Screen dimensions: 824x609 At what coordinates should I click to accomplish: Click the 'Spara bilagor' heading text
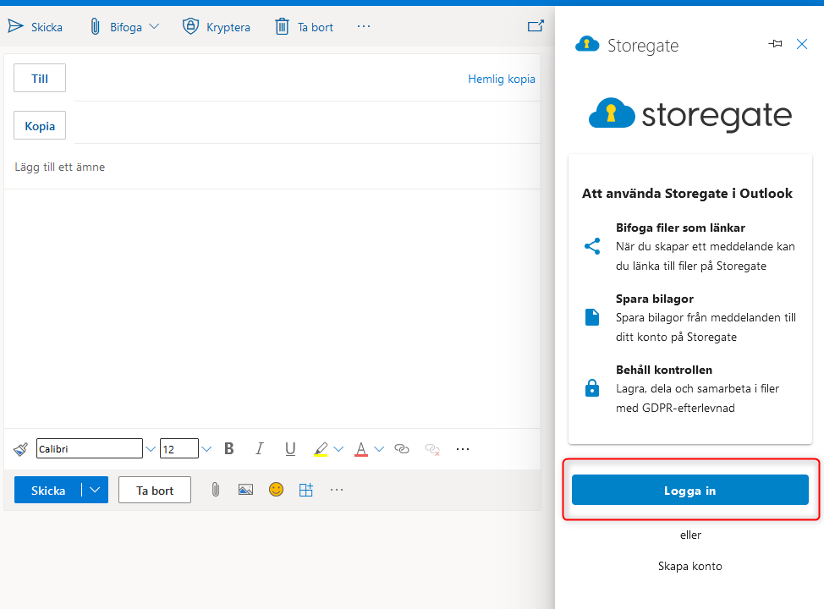[x=655, y=299]
